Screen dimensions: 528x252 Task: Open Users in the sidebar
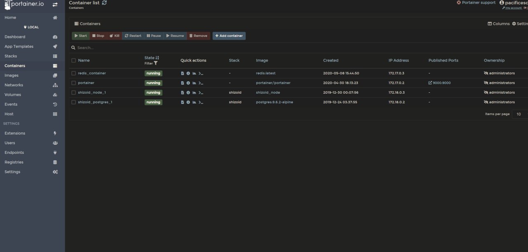pyautogui.click(x=32, y=143)
